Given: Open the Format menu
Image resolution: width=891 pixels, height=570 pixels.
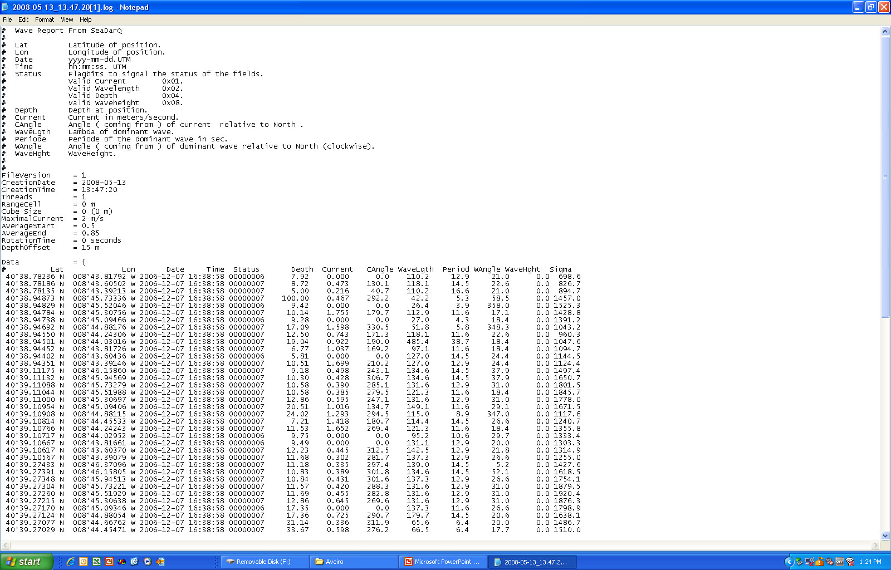Looking at the screenshot, I should click(x=45, y=19).
